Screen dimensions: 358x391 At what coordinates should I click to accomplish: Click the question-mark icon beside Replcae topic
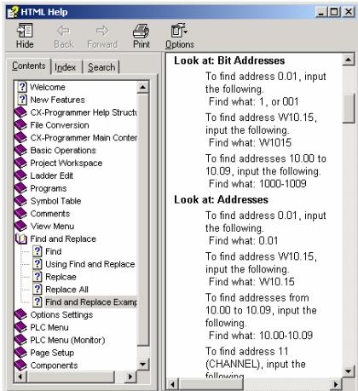click(x=38, y=277)
